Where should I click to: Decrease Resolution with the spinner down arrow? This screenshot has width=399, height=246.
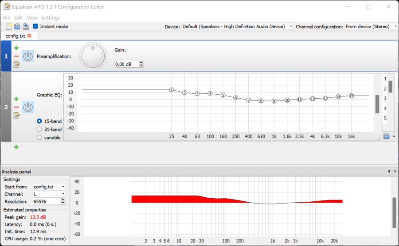[x=63, y=203]
